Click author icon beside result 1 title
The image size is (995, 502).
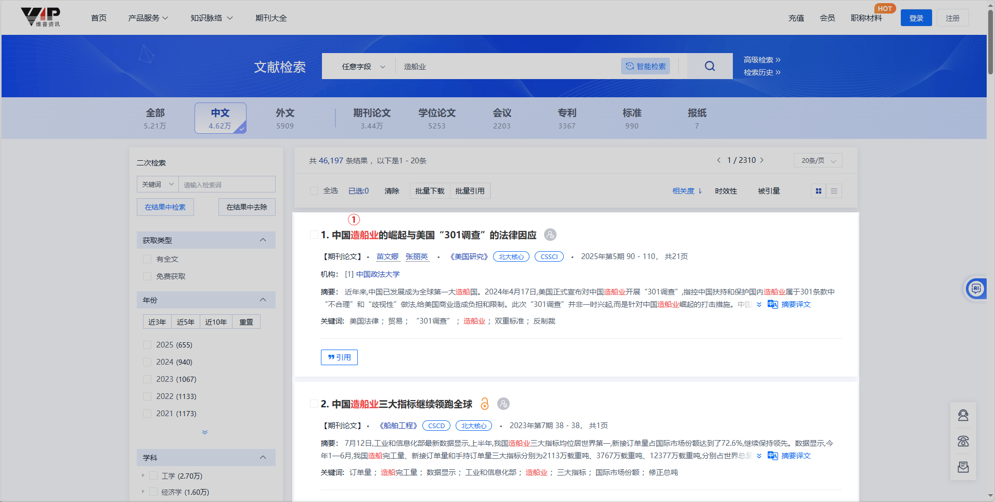550,235
